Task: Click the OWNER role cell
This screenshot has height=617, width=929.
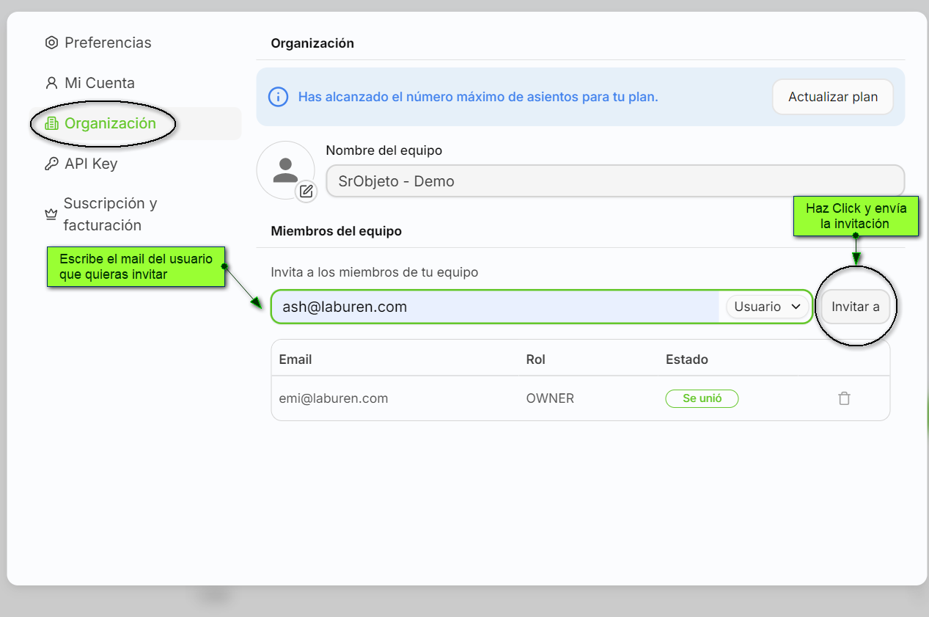Action: click(550, 398)
